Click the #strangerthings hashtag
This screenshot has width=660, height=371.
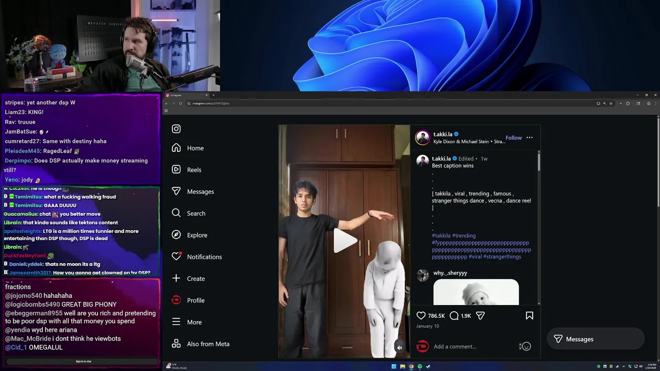pyautogui.click(x=502, y=257)
